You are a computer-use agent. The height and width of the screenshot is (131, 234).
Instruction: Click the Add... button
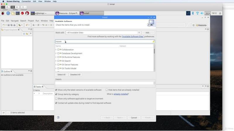(148, 33)
